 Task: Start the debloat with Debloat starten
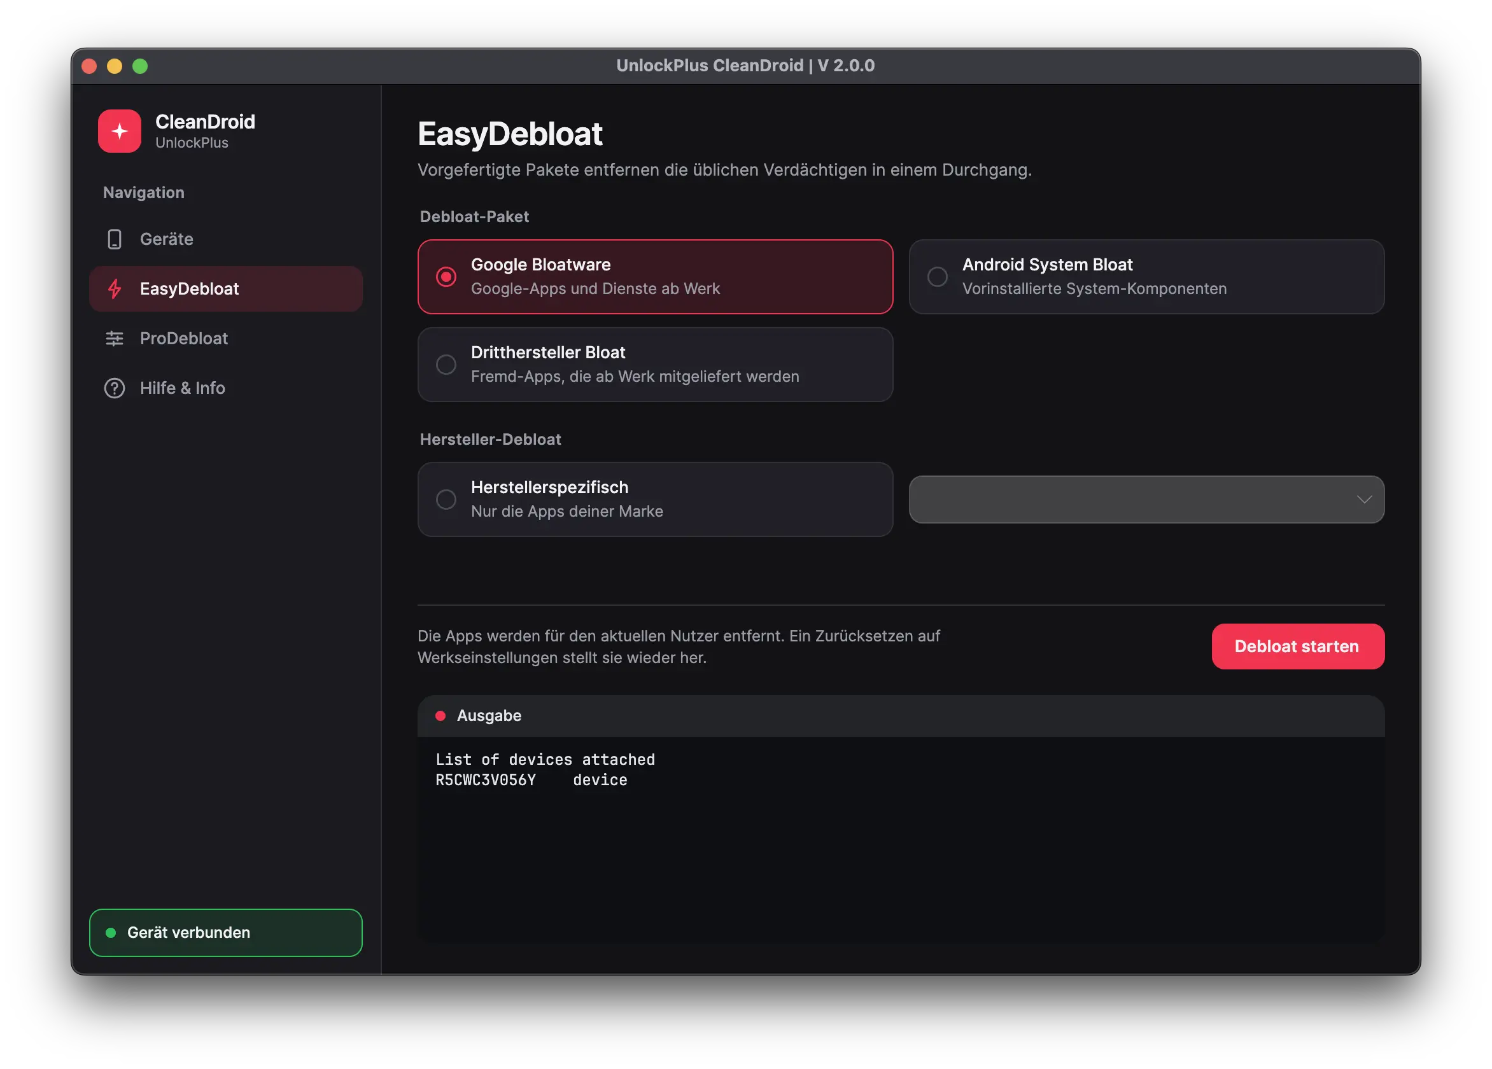point(1297,646)
